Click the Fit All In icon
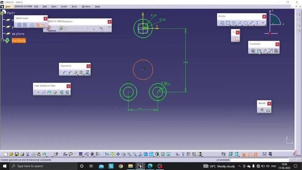This screenshot has width=302, height=170. coord(112,154)
